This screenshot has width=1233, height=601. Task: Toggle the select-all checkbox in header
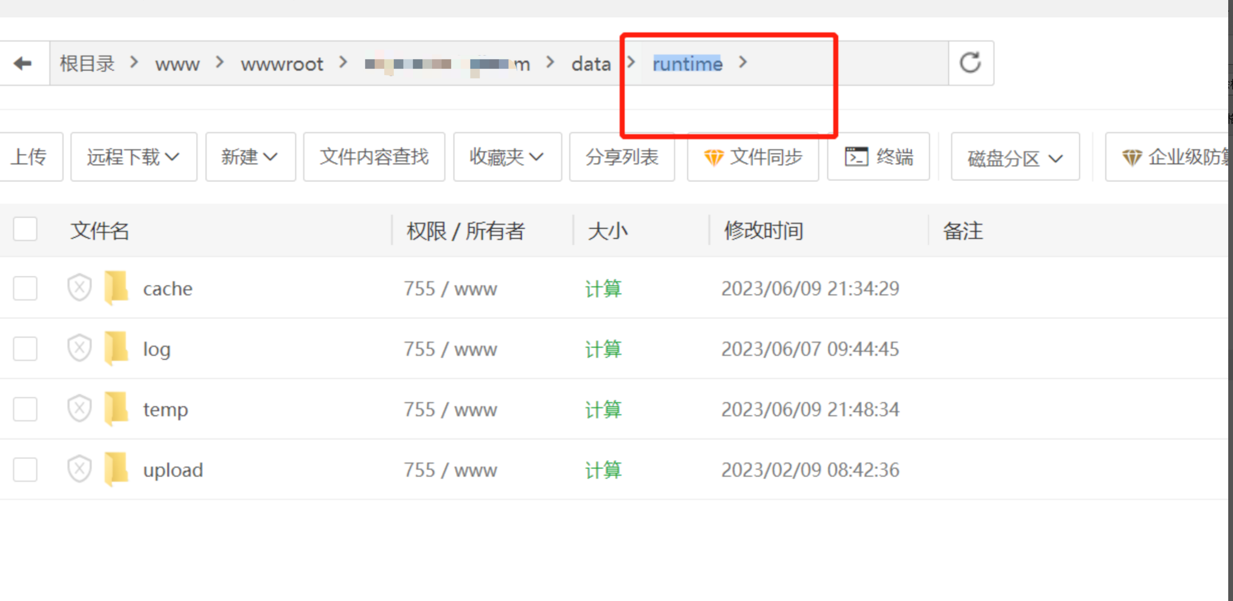(x=25, y=229)
